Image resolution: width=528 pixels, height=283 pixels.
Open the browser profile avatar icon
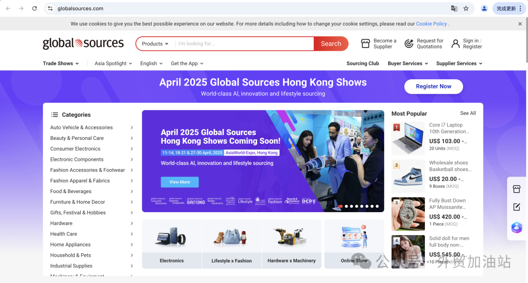point(484,8)
